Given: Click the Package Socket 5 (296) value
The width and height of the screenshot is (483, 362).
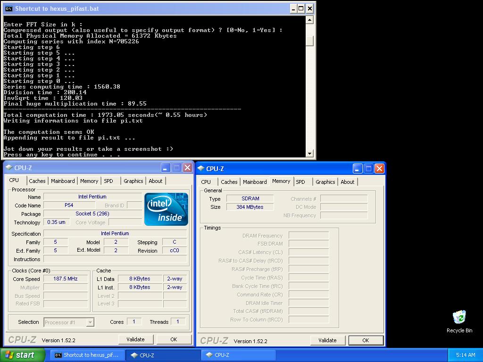Looking at the screenshot, I should click(x=92, y=214).
